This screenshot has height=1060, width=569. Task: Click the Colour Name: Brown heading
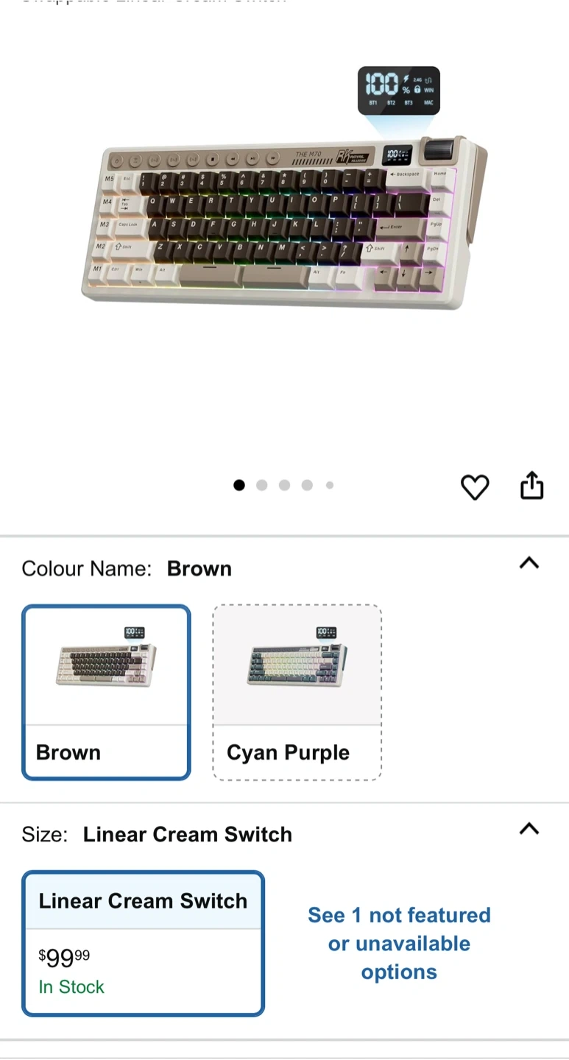(127, 569)
